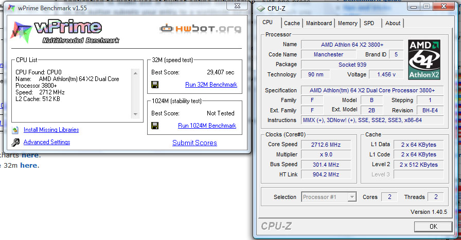
Task: Click the AMD Athlon 64 X2 logo
Action: 424,60
